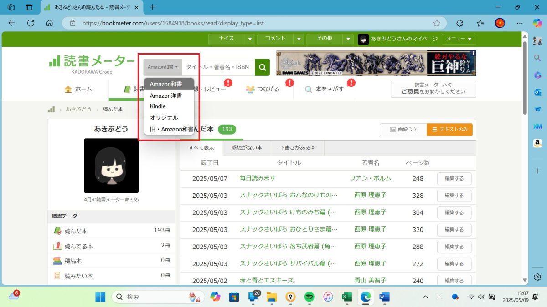The height and width of the screenshot is (307, 547).
Task: Click the green search magnifier button
Action: click(262, 67)
